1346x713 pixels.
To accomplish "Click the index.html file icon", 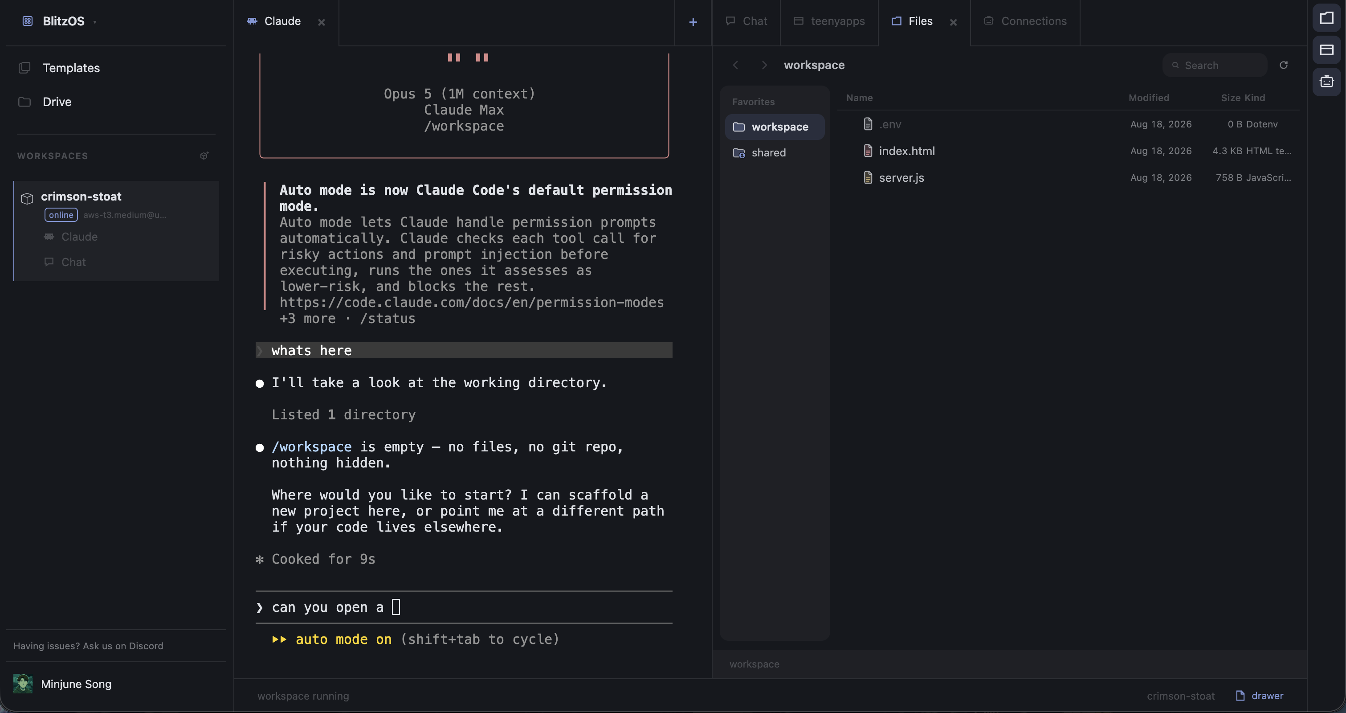I will click(x=868, y=151).
